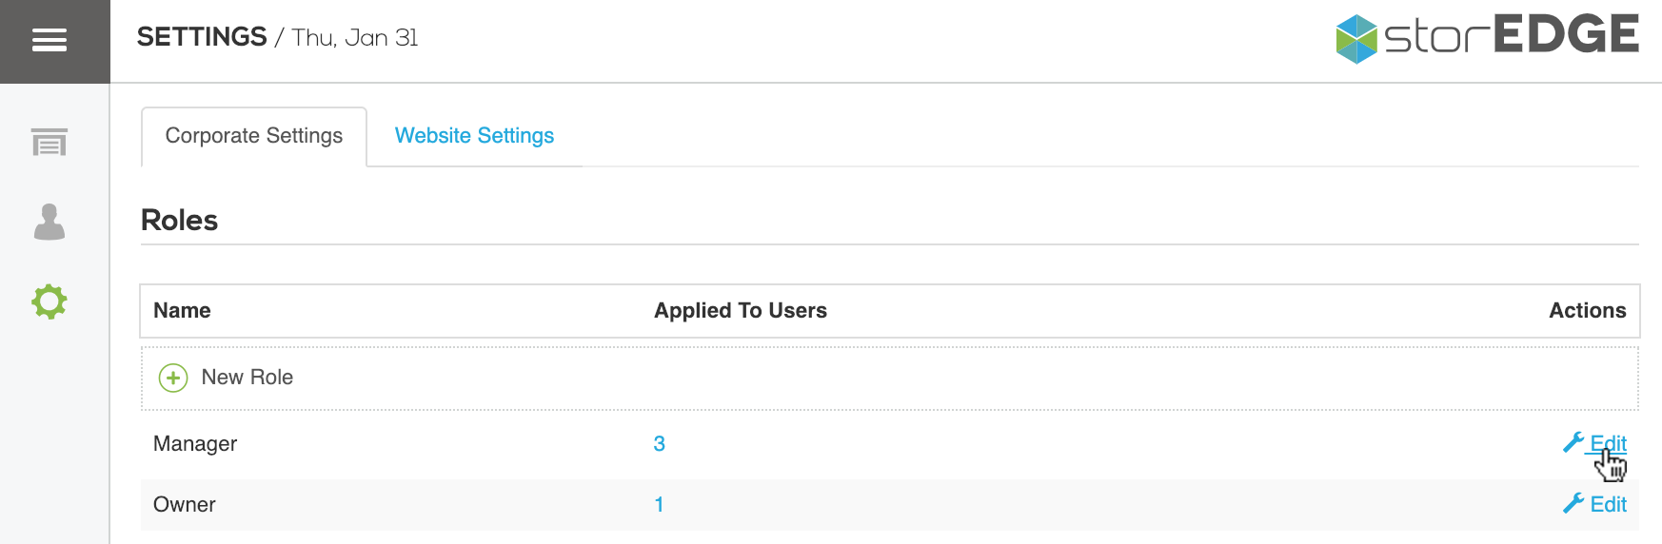Select the Corporate Settings tab
The image size is (1662, 544).
(254, 136)
